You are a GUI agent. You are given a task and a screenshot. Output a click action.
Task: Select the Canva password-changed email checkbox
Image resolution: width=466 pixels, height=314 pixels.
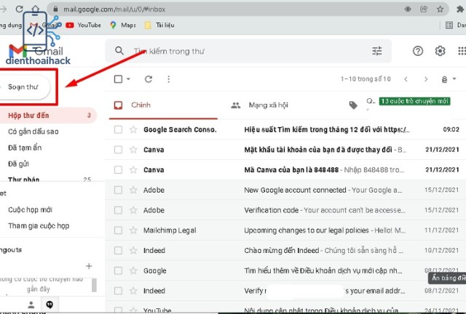pyautogui.click(x=118, y=150)
